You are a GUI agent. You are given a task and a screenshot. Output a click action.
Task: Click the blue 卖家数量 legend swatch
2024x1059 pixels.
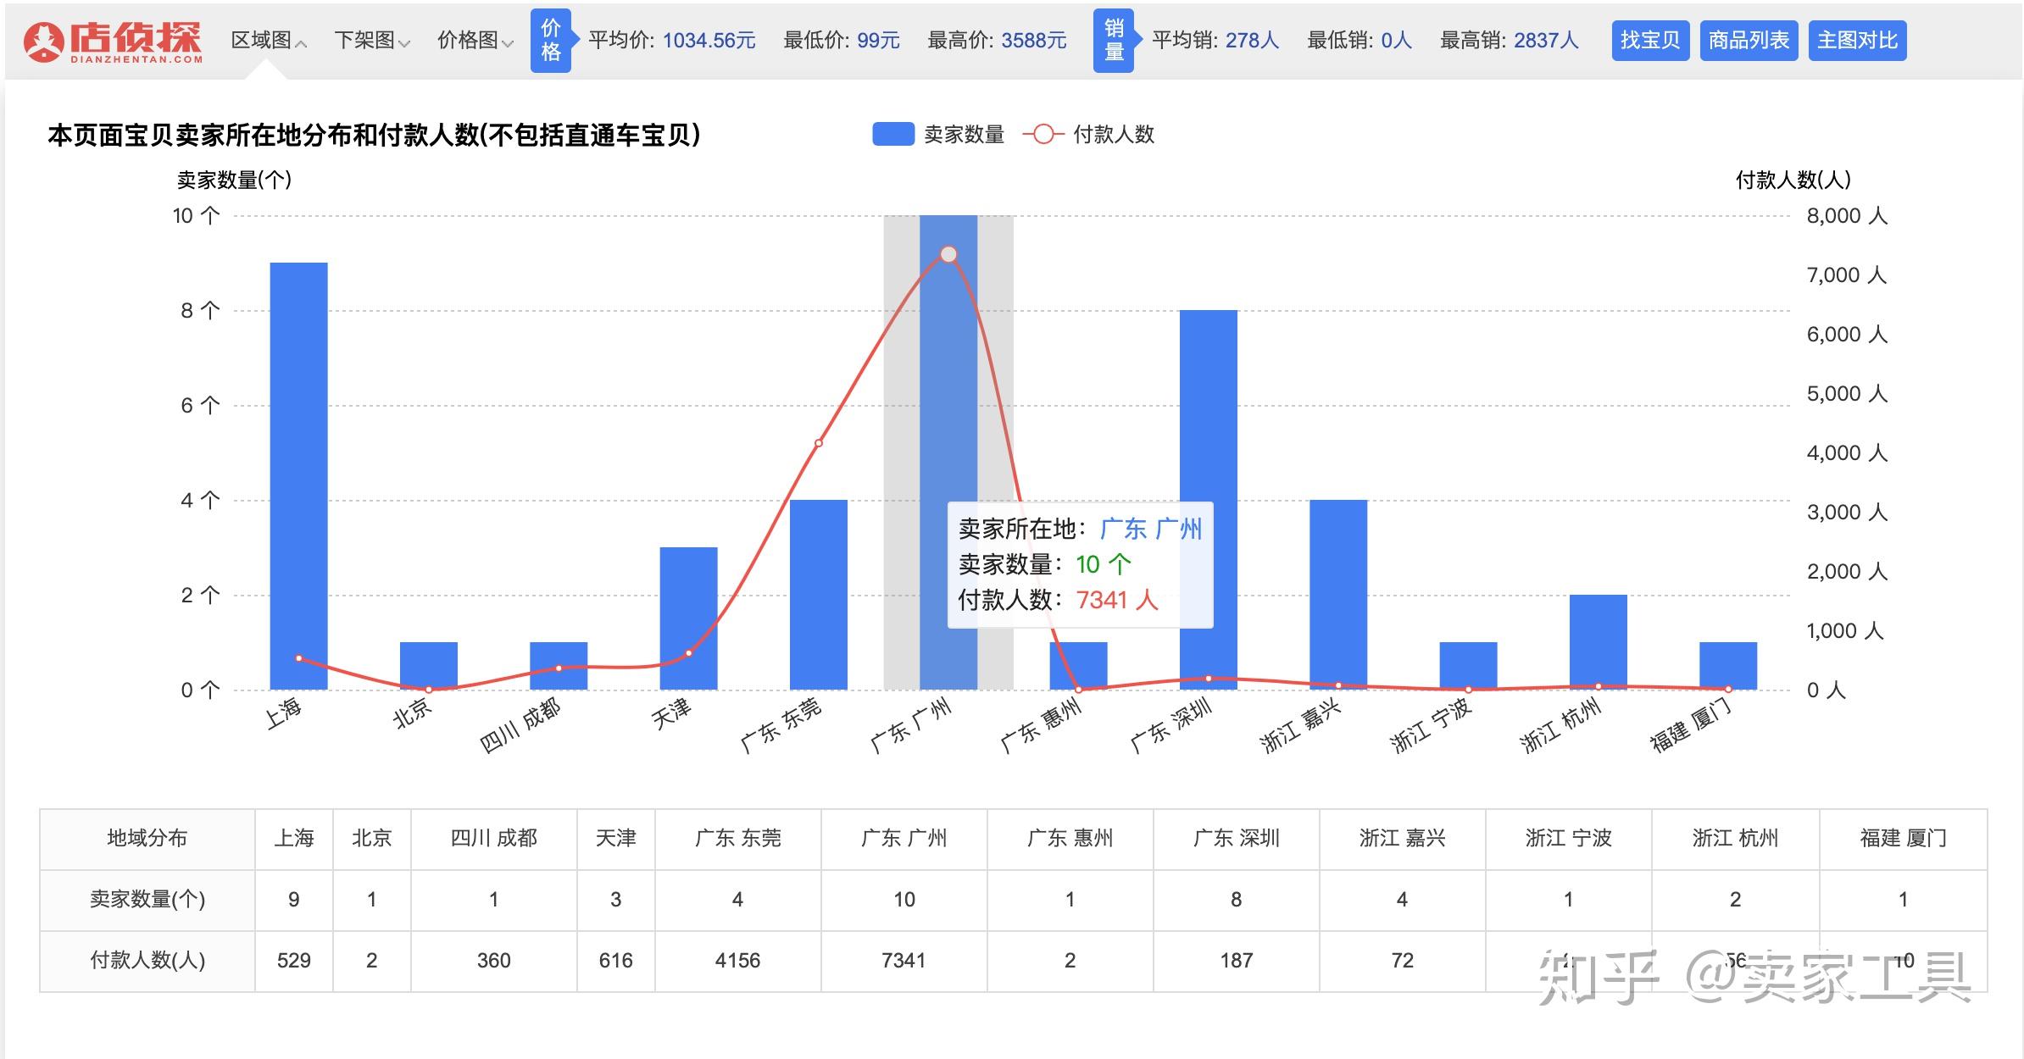click(x=893, y=135)
